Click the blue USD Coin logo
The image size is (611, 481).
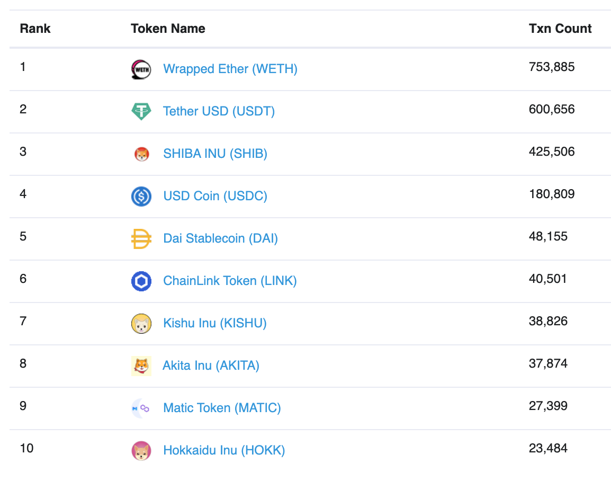click(141, 197)
